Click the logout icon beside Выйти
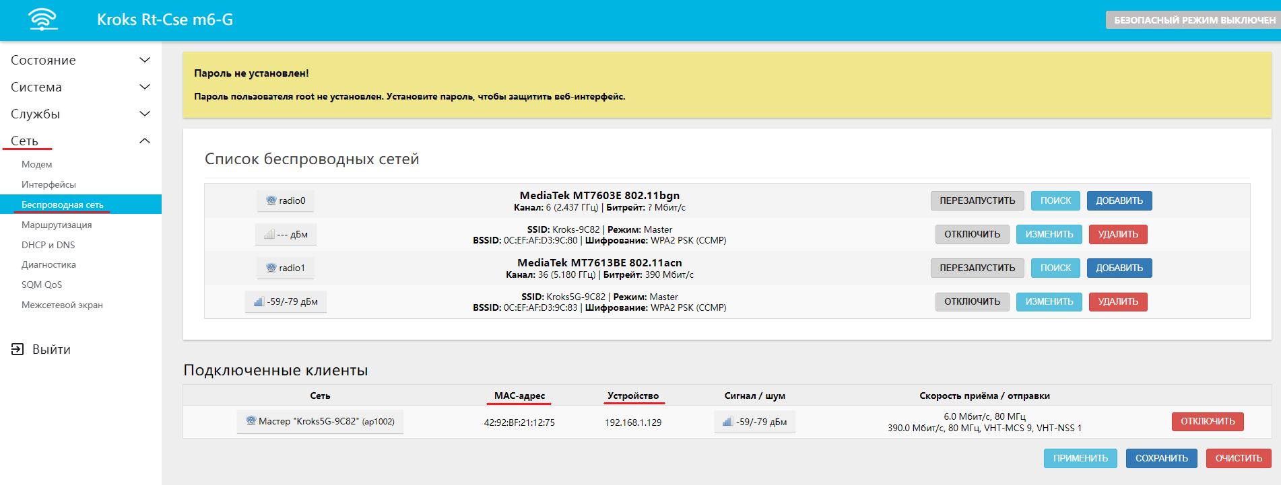 (18, 349)
